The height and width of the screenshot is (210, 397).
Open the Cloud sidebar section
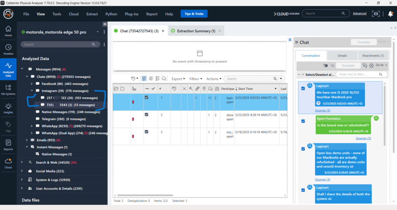8,163
